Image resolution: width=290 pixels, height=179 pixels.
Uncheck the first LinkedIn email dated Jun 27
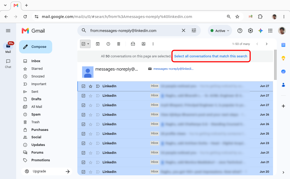[83, 86]
